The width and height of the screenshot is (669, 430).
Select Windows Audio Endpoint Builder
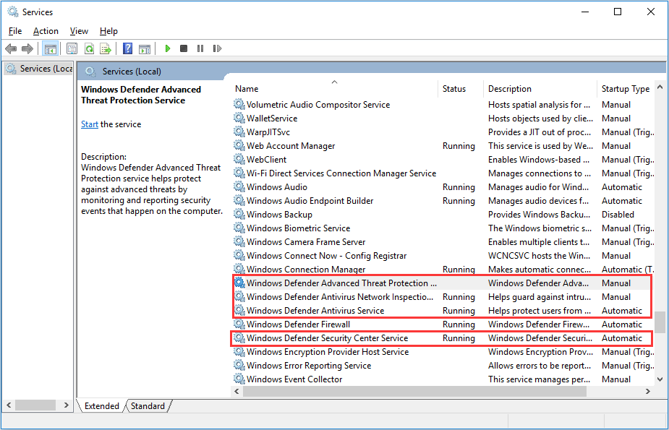coord(443,201)
